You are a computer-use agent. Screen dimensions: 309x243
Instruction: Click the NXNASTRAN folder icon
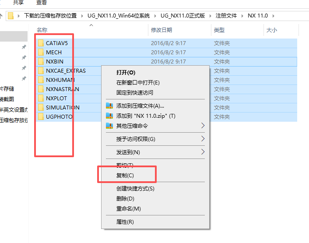tap(41, 89)
